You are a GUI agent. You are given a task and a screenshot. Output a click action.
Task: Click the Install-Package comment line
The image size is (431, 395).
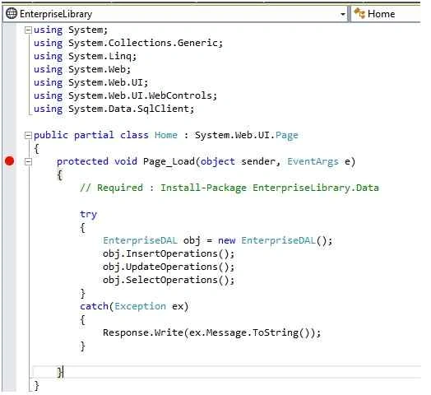point(229,188)
